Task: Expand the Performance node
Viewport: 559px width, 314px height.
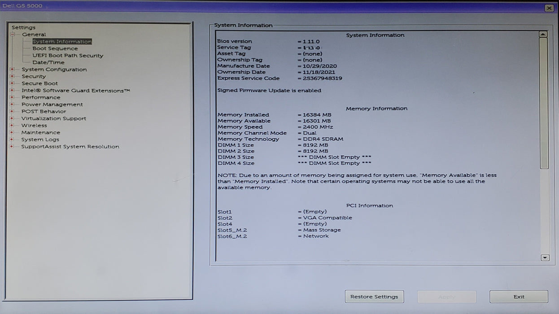Action: (x=12, y=97)
